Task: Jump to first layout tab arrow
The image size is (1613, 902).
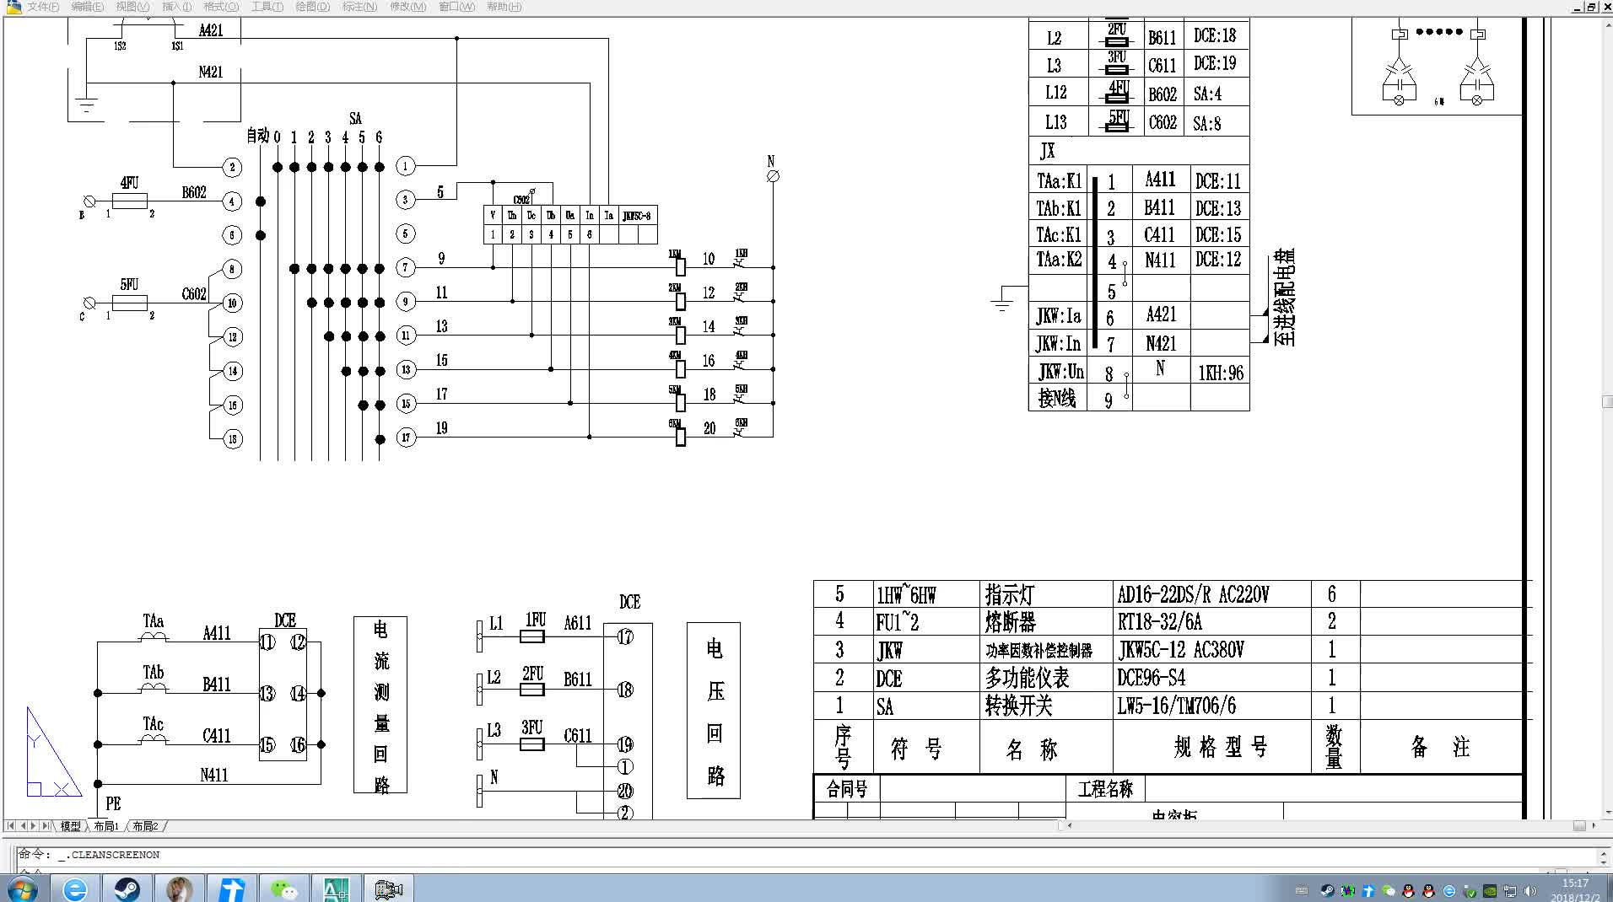Action: click(11, 826)
